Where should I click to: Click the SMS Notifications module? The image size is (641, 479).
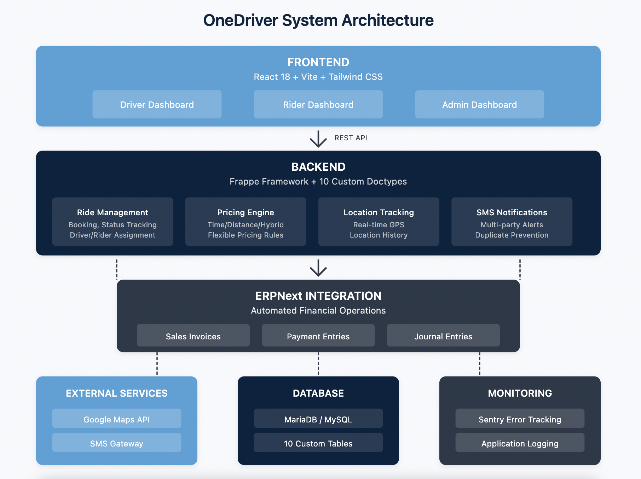tap(511, 222)
